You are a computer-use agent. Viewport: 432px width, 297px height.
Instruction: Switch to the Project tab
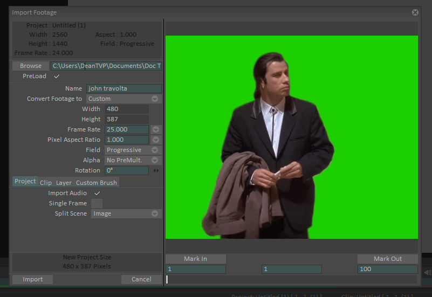tap(25, 182)
